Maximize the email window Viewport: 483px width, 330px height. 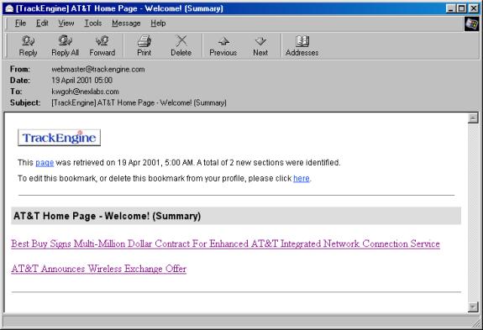[x=461, y=8]
